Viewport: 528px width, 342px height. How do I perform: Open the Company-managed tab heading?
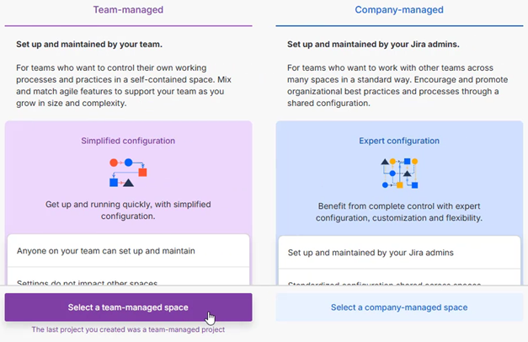(x=399, y=10)
